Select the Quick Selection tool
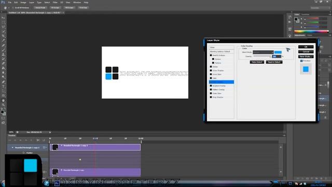The width and height of the screenshot is (332, 187). coord(3,32)
